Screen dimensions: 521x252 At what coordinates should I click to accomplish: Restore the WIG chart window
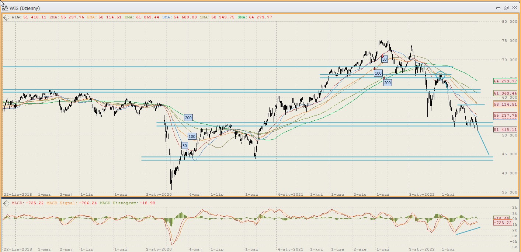(x=506, y=8)
